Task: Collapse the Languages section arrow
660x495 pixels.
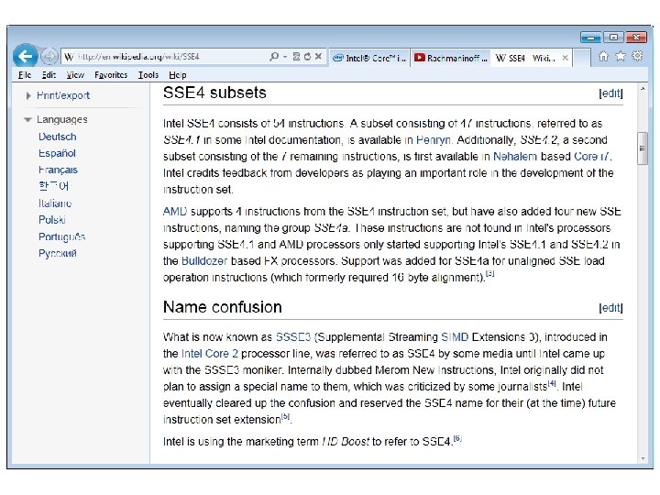Action: point(27,119)
